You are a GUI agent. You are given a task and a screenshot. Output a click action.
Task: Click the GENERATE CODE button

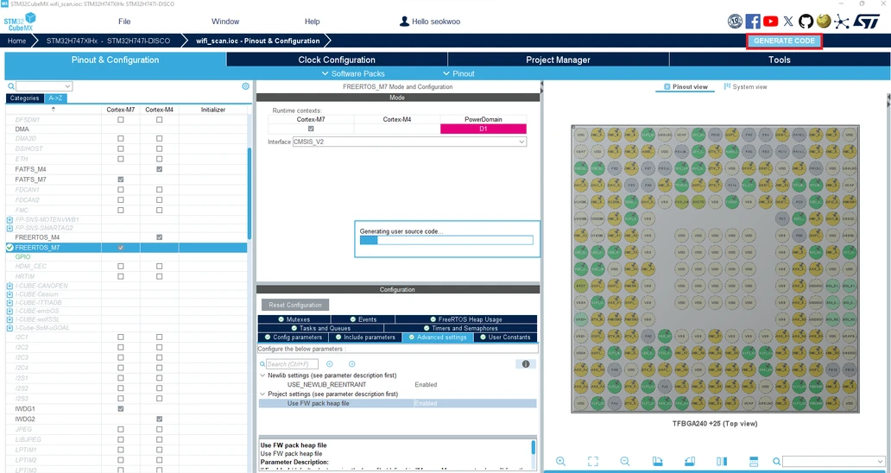point(783,41)
